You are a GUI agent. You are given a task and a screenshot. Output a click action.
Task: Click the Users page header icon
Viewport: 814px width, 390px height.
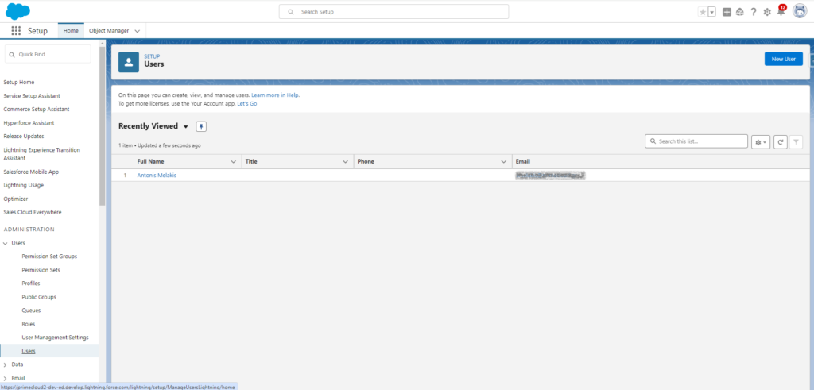(129, 62)
